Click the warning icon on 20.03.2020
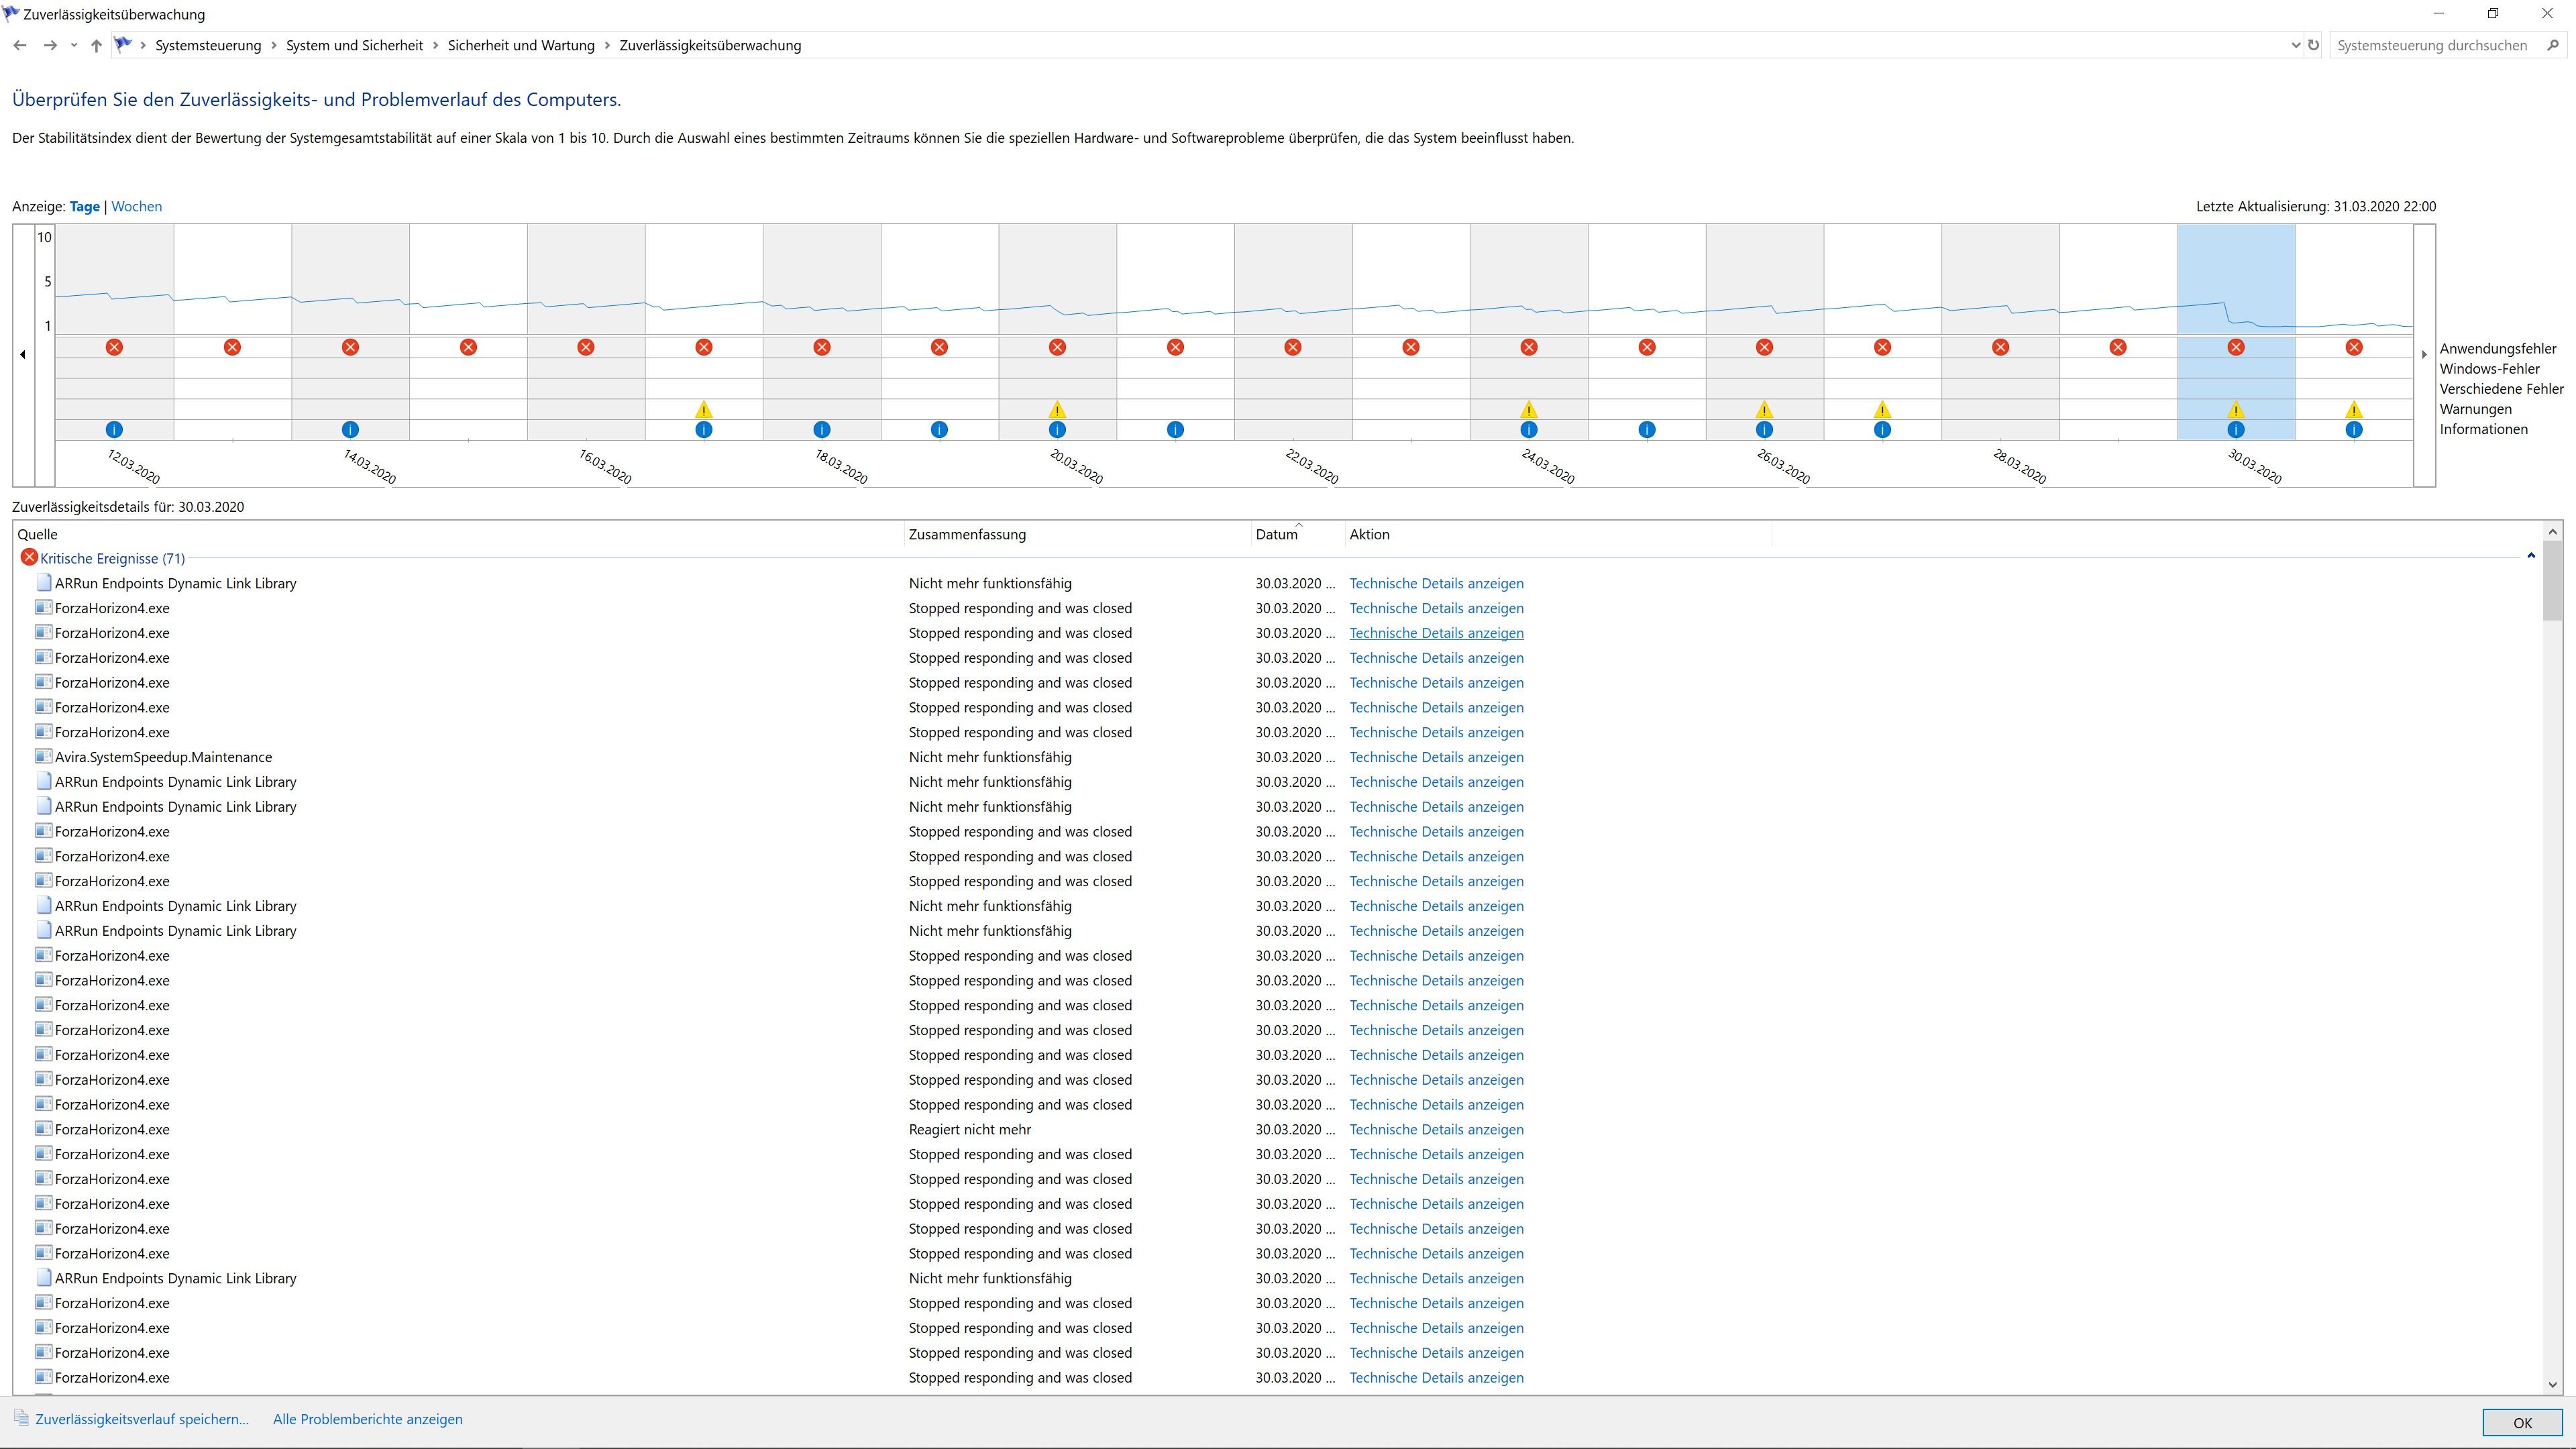The image size is (2576, 1449). pos(1057,410)
